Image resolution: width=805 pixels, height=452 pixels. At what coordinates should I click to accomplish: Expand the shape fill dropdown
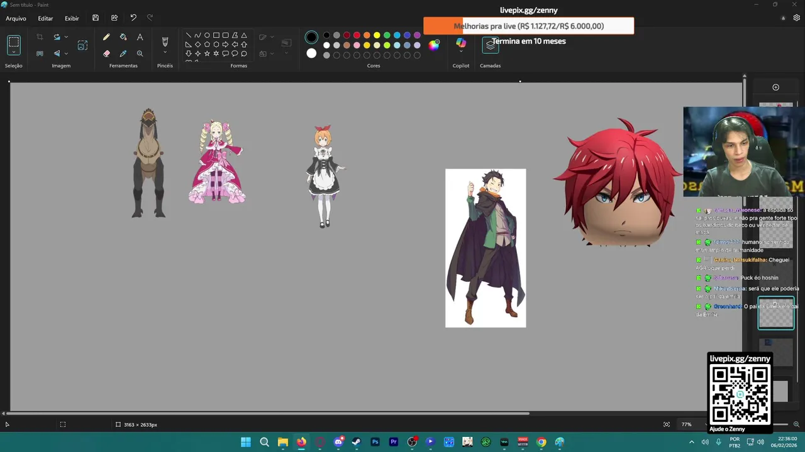coord(272,53)
